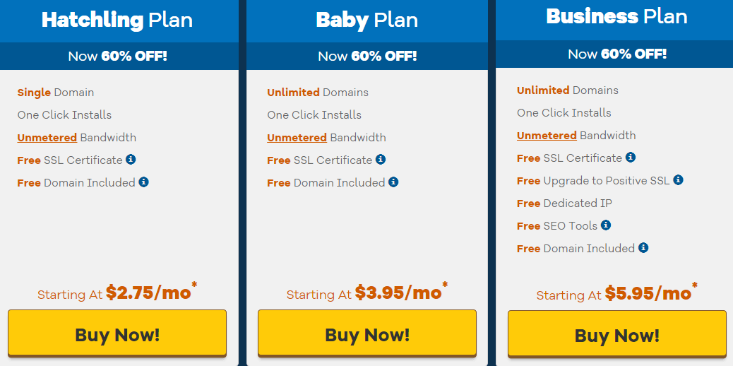Open Unmetered link in Hatchling Plan

(47, 138)
